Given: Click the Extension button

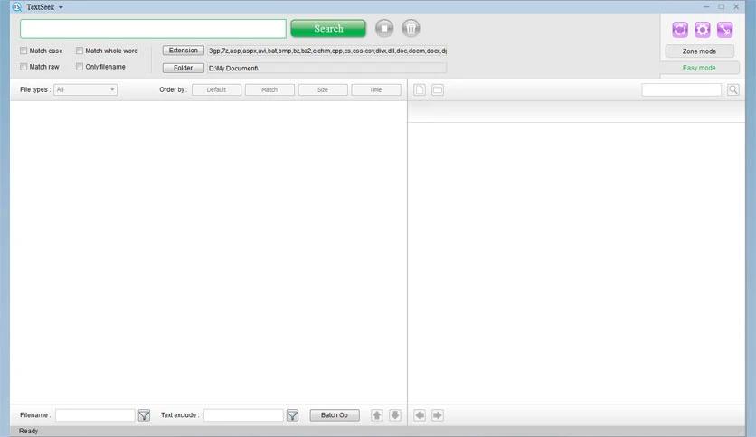Looking at the screenshot, I should click(183, 51).
